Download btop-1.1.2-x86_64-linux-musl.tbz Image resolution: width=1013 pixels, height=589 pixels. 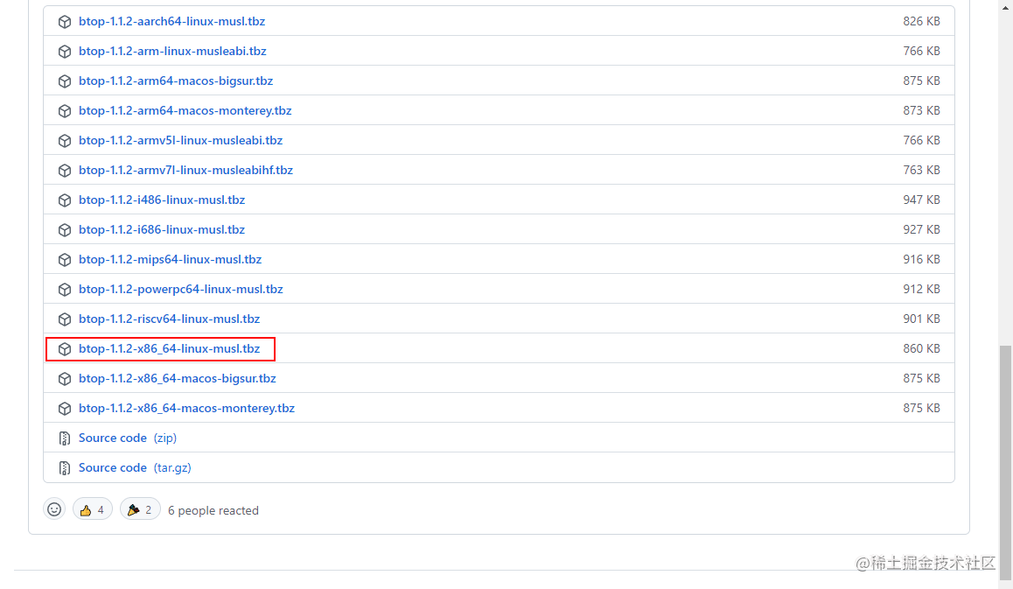pos(169,348)
